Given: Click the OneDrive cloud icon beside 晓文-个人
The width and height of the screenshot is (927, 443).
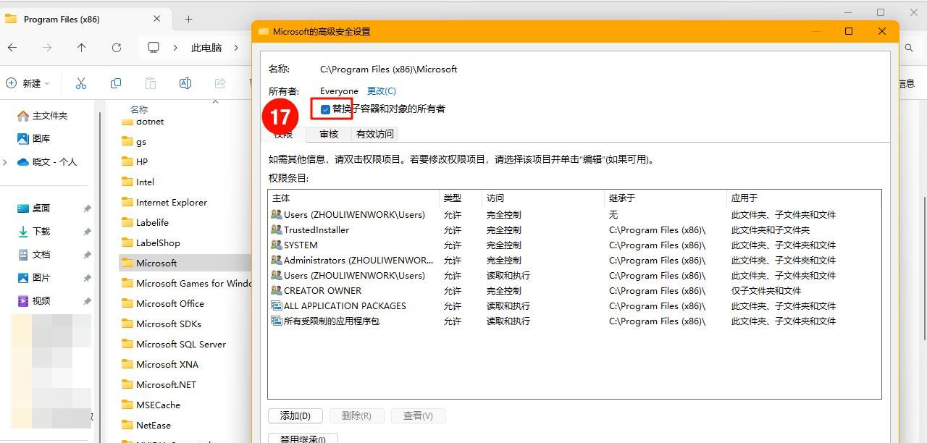Looking at the screenshot, I should pos(25,161).
